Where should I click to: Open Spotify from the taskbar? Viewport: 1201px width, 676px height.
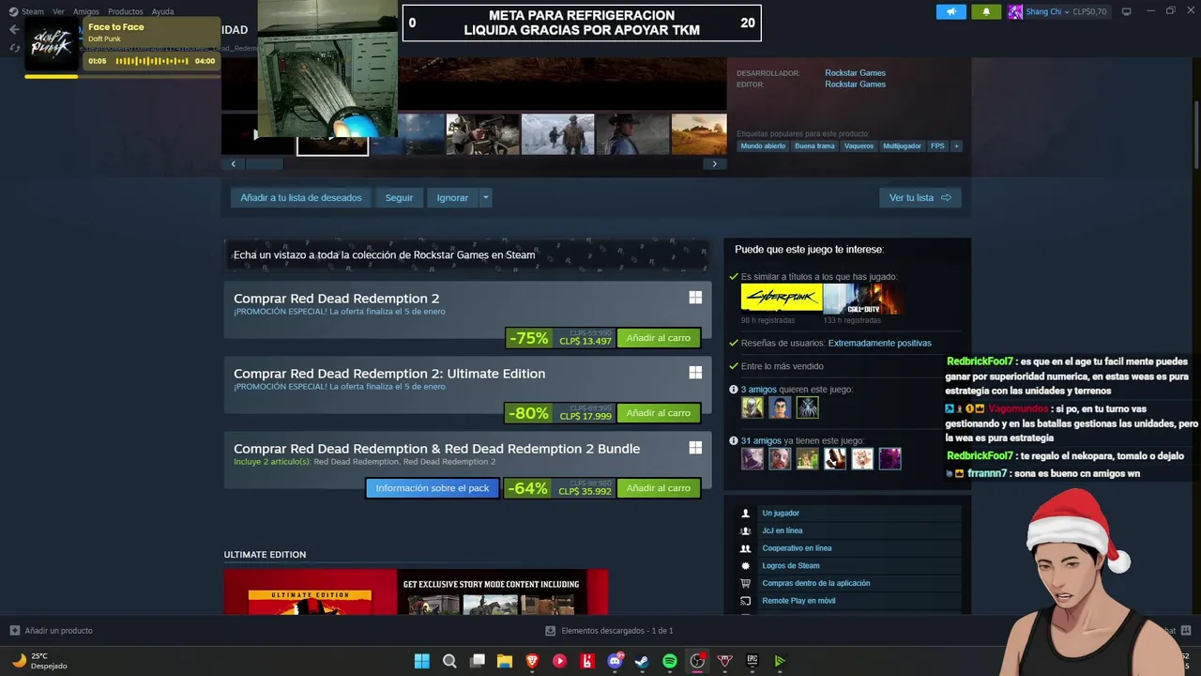coord(669,661)
